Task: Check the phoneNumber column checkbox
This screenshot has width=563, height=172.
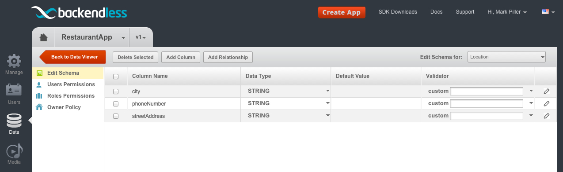Action: click(116, 104)
